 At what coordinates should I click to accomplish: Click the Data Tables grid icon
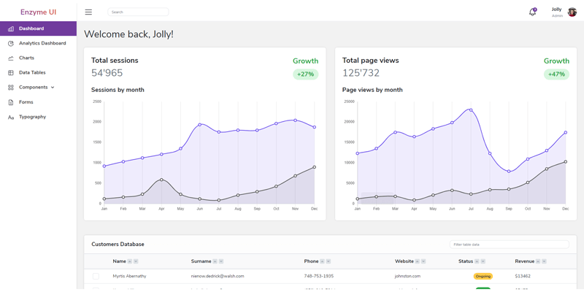pyautogui.click(x=11, y=73)
